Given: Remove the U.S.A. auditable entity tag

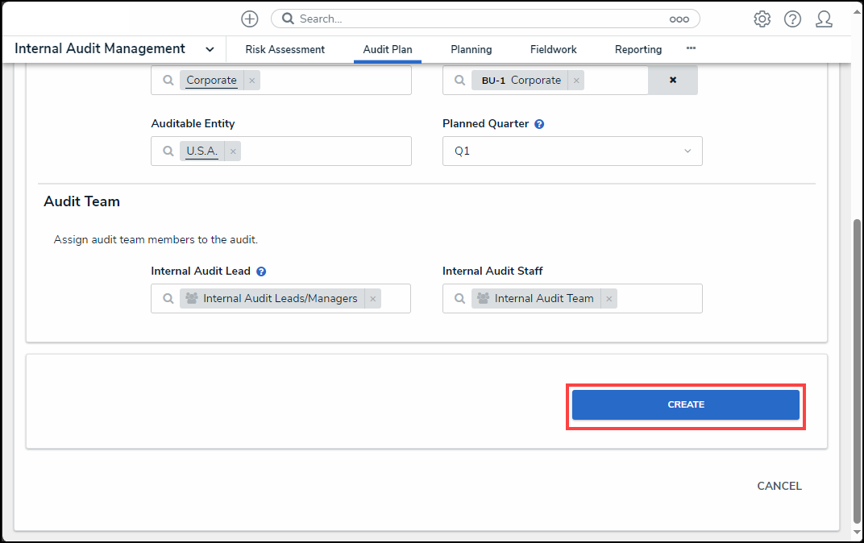Looking at the screenshot, I should [x=233, y=151].
